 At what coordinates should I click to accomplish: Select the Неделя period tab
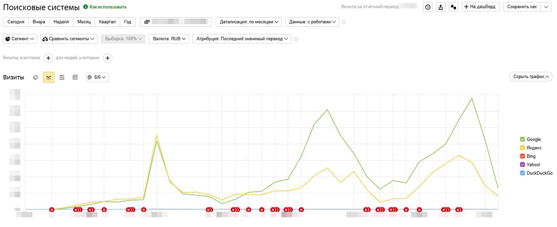[61, 22]
